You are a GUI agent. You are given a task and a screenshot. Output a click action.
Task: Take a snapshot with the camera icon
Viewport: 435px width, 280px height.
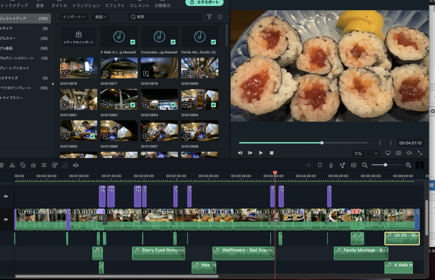click(x=398, y=153)
